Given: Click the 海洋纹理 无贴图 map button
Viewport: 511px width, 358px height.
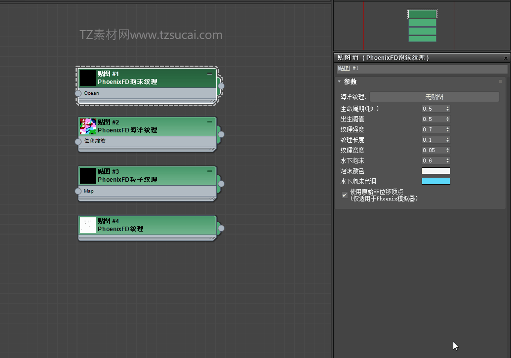Looking at the screenshot, I should (434, 97).
